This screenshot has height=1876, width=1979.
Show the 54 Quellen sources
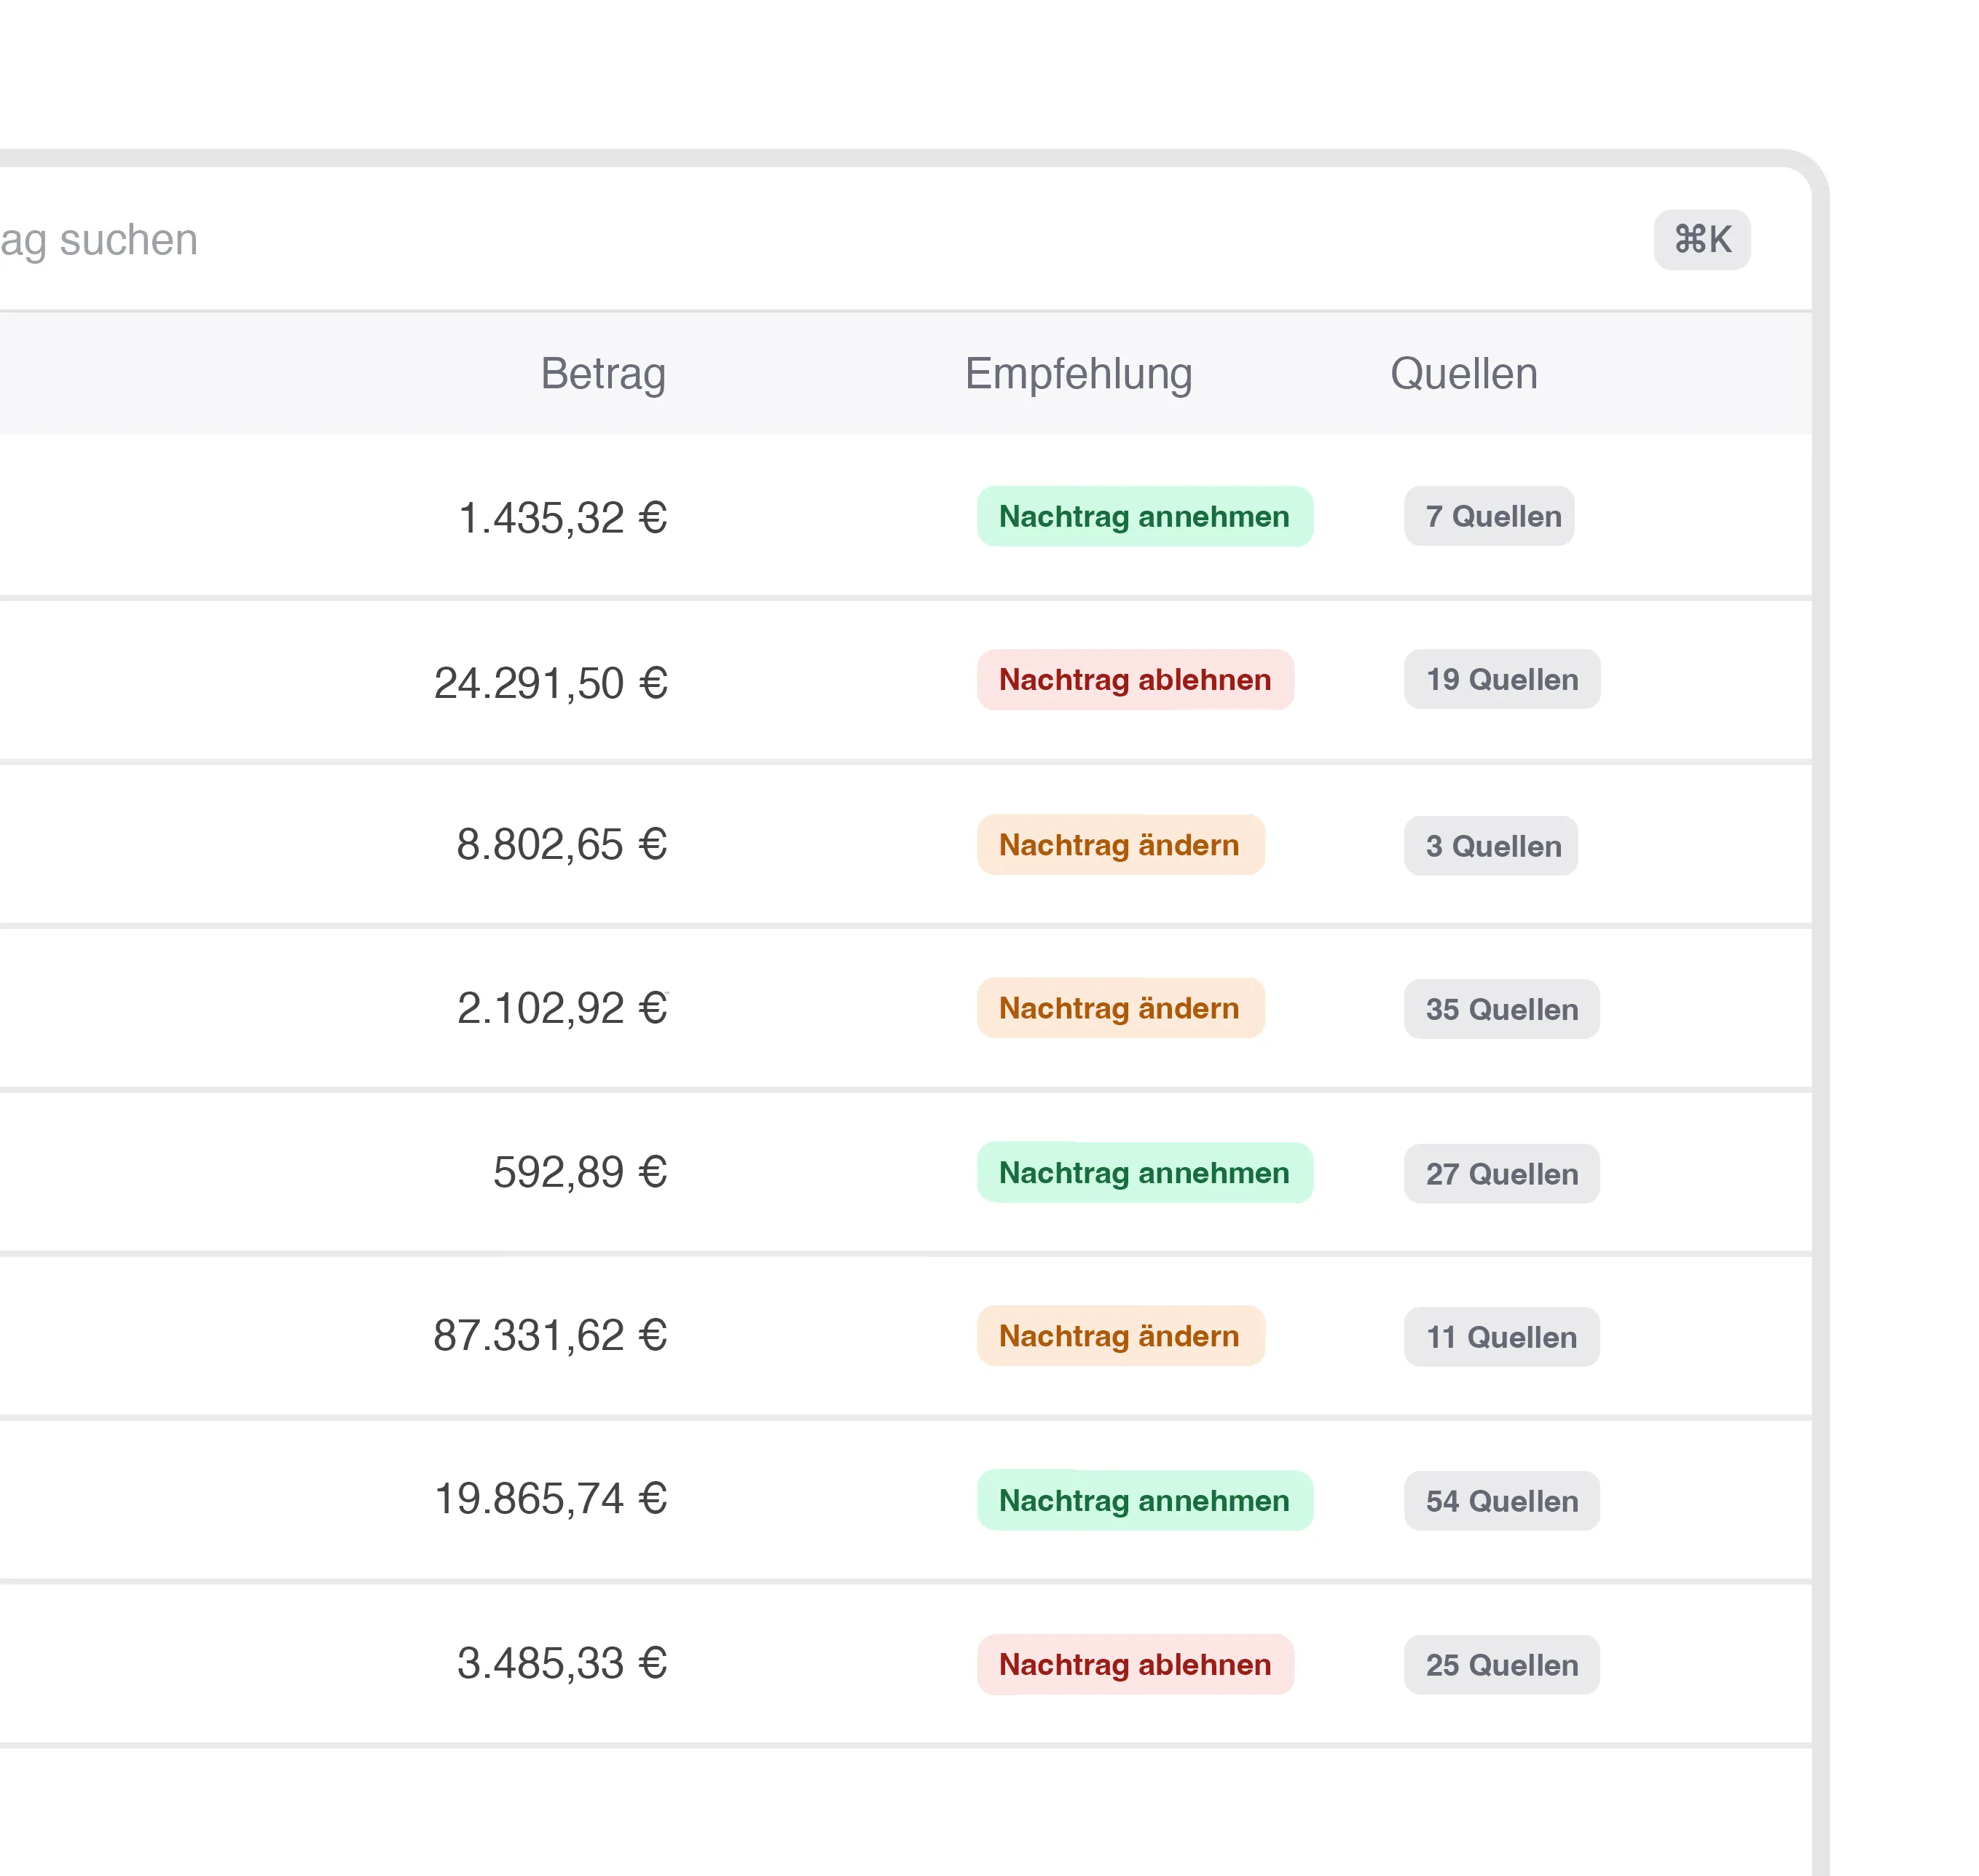pyautogui.click(x=1501, y=1501)
